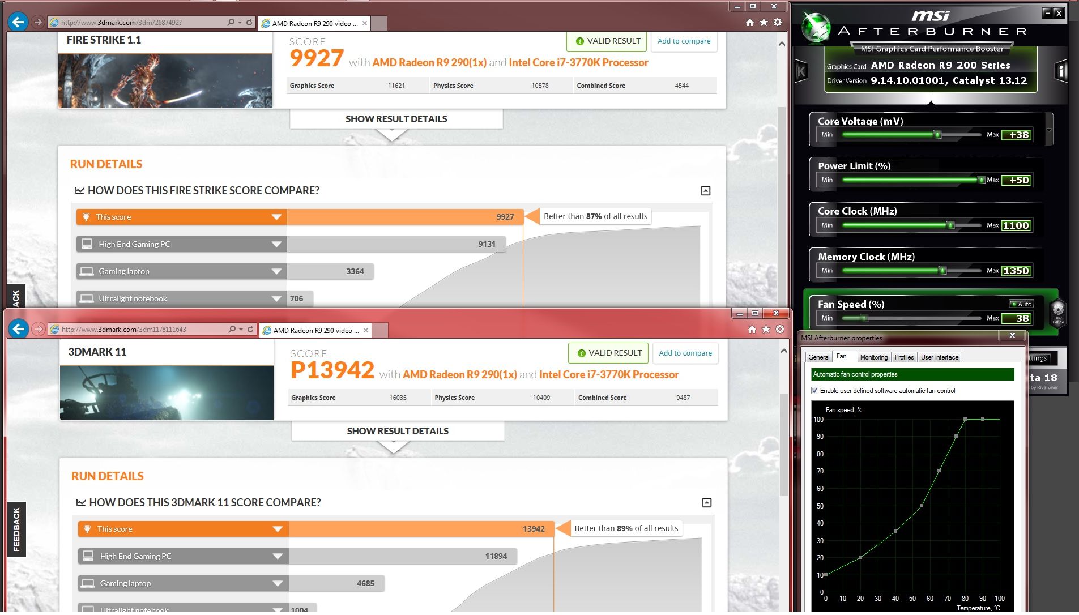The height and width of the screenshot is (615, 1079).
Task: Refresh the Fire Strike page (3dm/2687492)
Action: [249, 22]
